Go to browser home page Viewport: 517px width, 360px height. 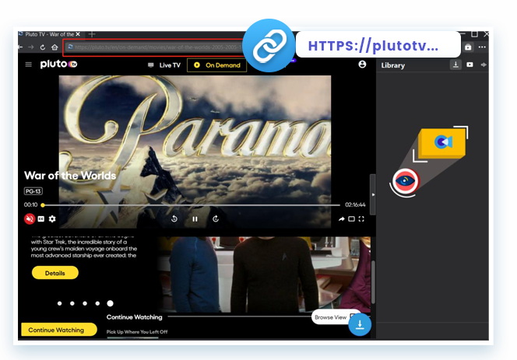pyautogui.click(x=55, y=47)
